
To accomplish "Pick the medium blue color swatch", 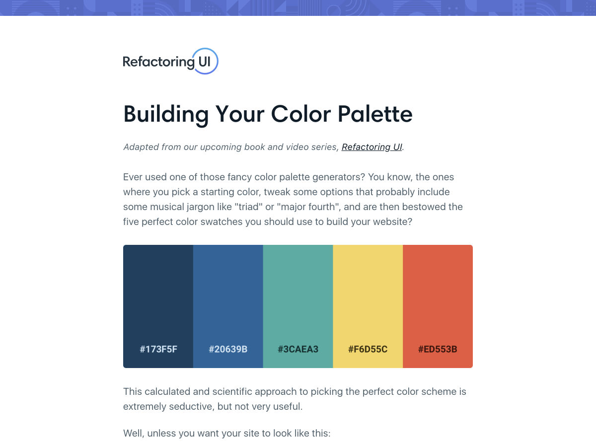I will pyautogui.click(x=228, y=293).
